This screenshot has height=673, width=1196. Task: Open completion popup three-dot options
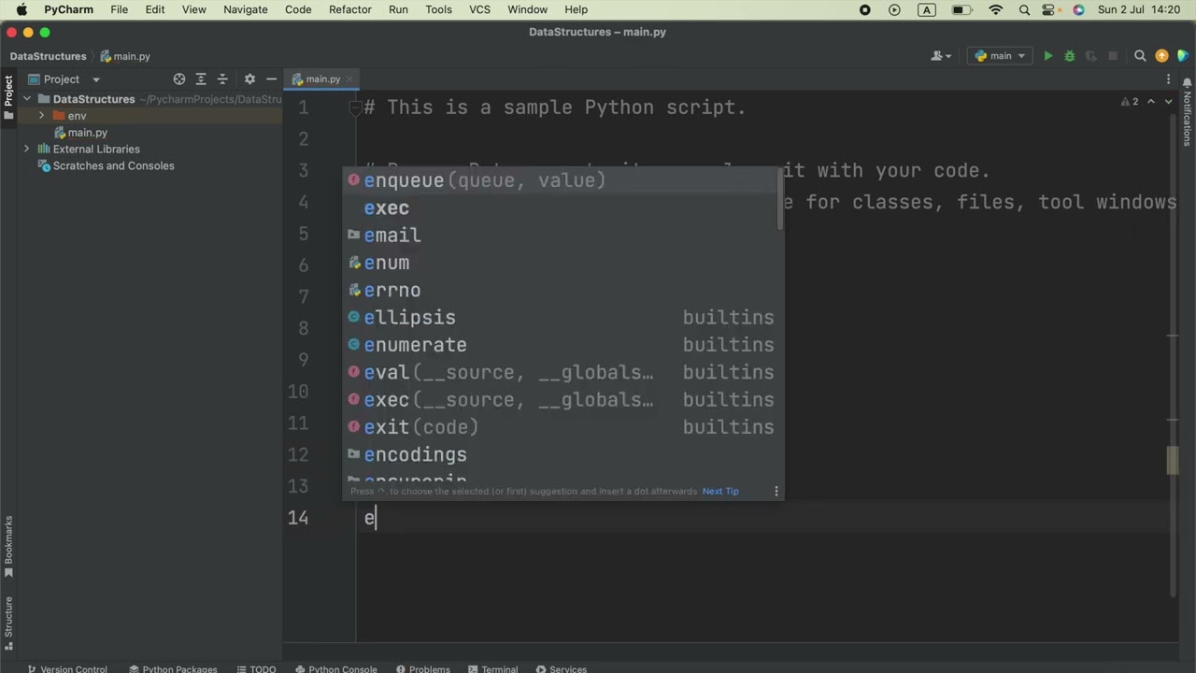point(776,491)
